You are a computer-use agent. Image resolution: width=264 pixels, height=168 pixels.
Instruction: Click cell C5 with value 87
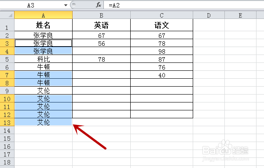click(x=161, y=59)
